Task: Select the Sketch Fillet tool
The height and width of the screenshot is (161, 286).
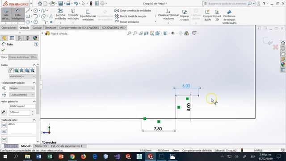Action: pos(43,22)
